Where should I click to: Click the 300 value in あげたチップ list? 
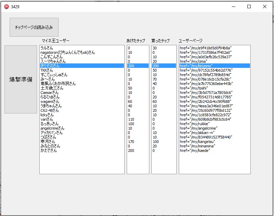tap(131, 66)
